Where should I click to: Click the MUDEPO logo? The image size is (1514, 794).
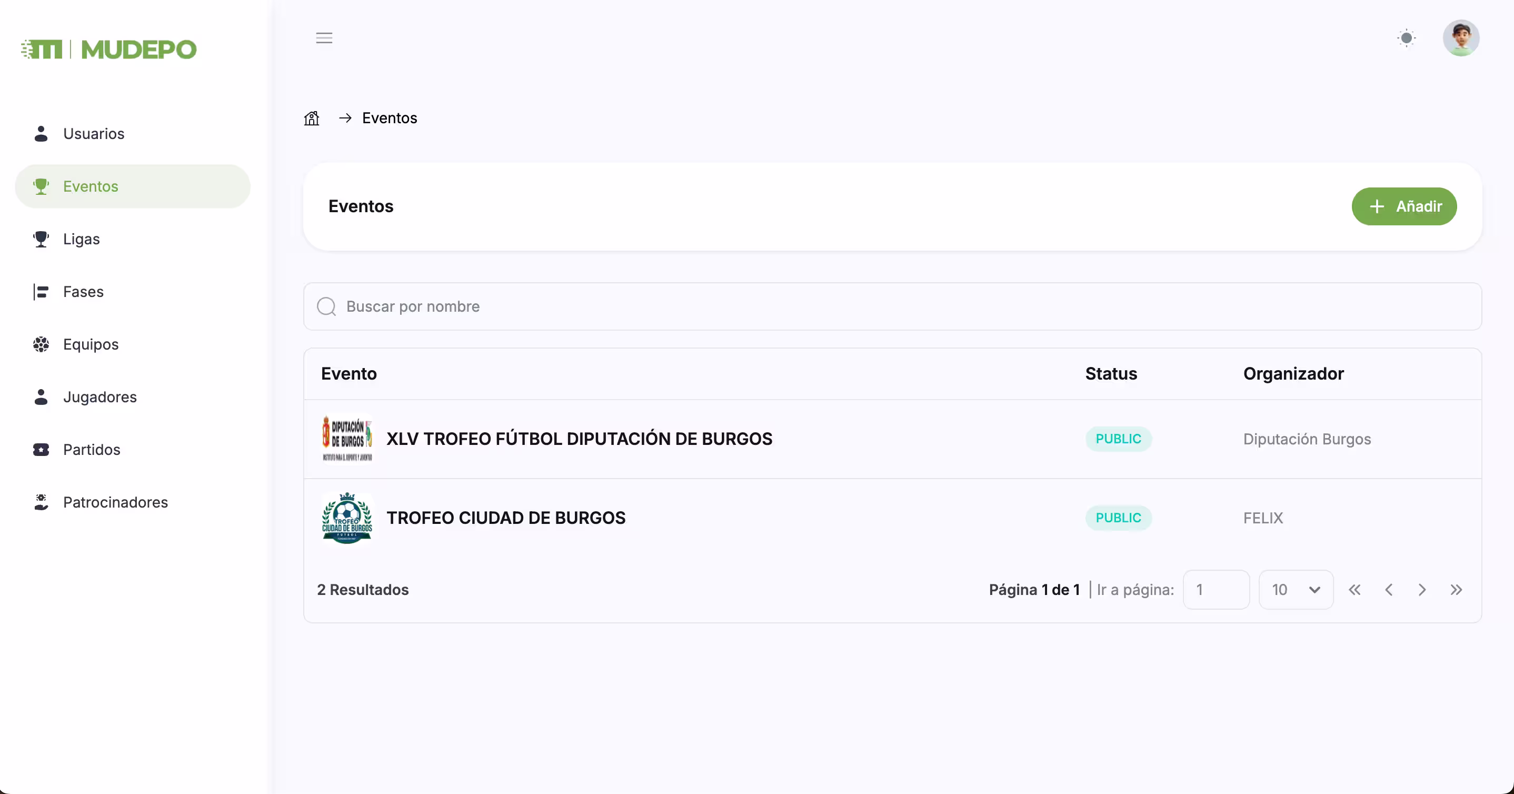(109, 49)
